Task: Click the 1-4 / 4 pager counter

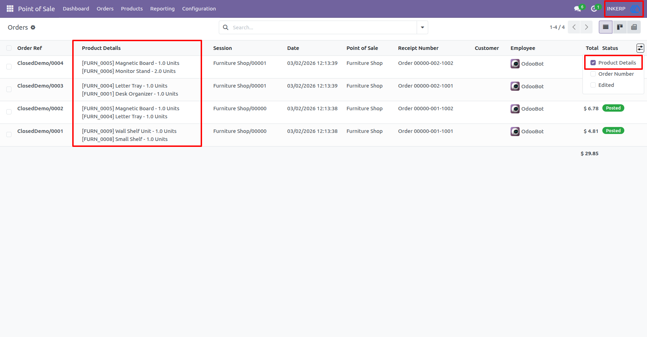Action: tap(557, 27)
